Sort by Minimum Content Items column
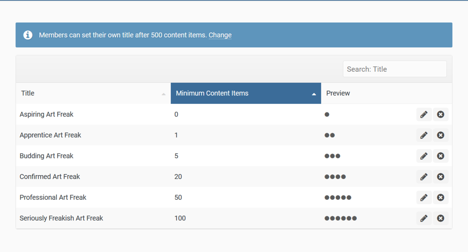Viewport: 468px width, 252px height. pos(212,93)
